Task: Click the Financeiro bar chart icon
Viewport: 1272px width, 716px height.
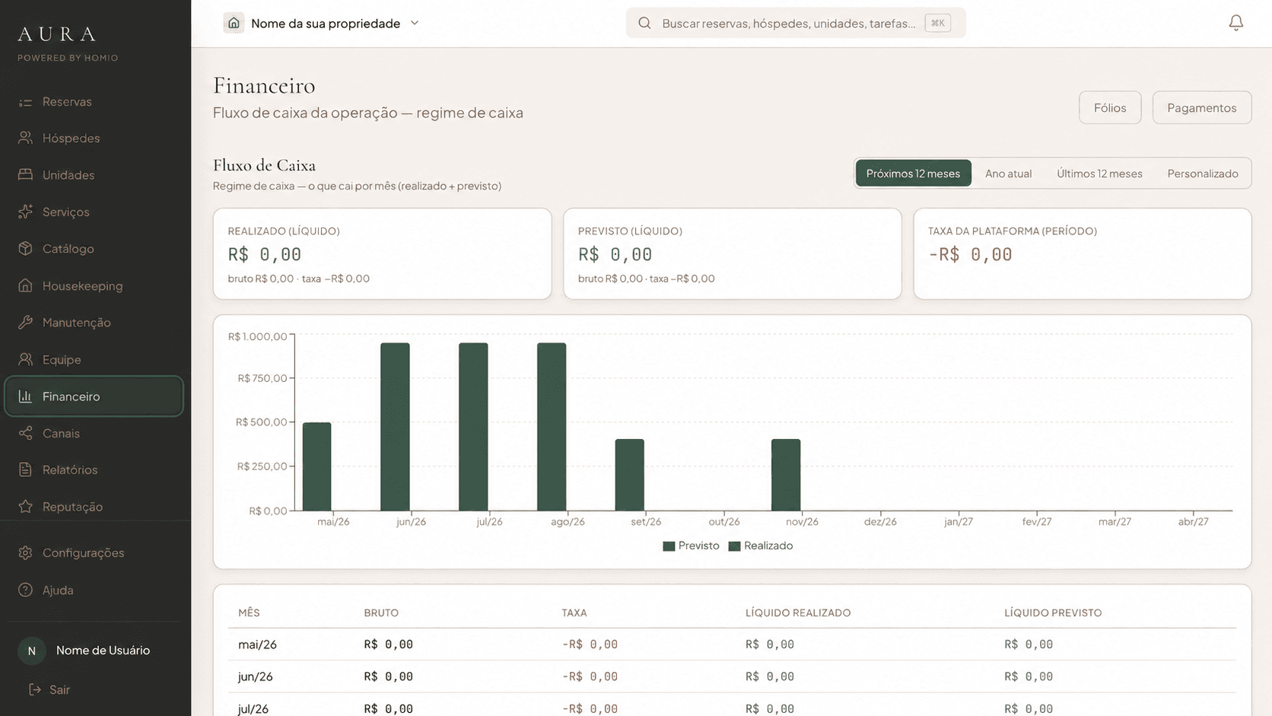Action: (x=25, y=396)
